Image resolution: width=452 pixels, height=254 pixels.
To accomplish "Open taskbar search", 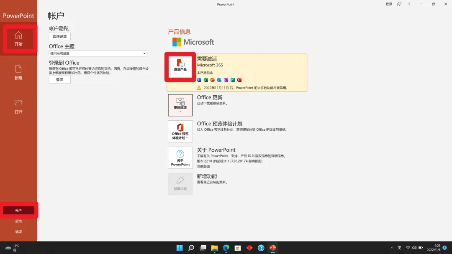I will pos(191,248).
